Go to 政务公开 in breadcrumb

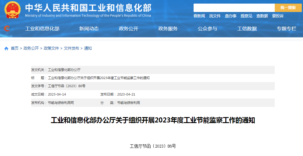(x=31, y=48)
